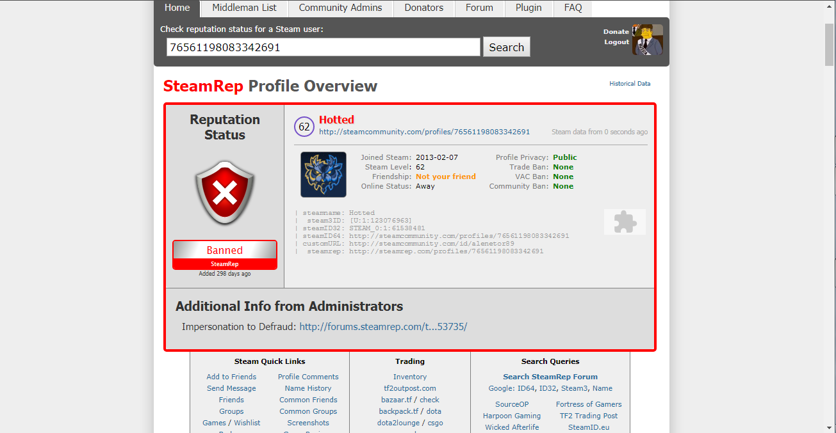Open the Inventory trading link
This screenshot has width=836, height=433.
coord(410,377)
